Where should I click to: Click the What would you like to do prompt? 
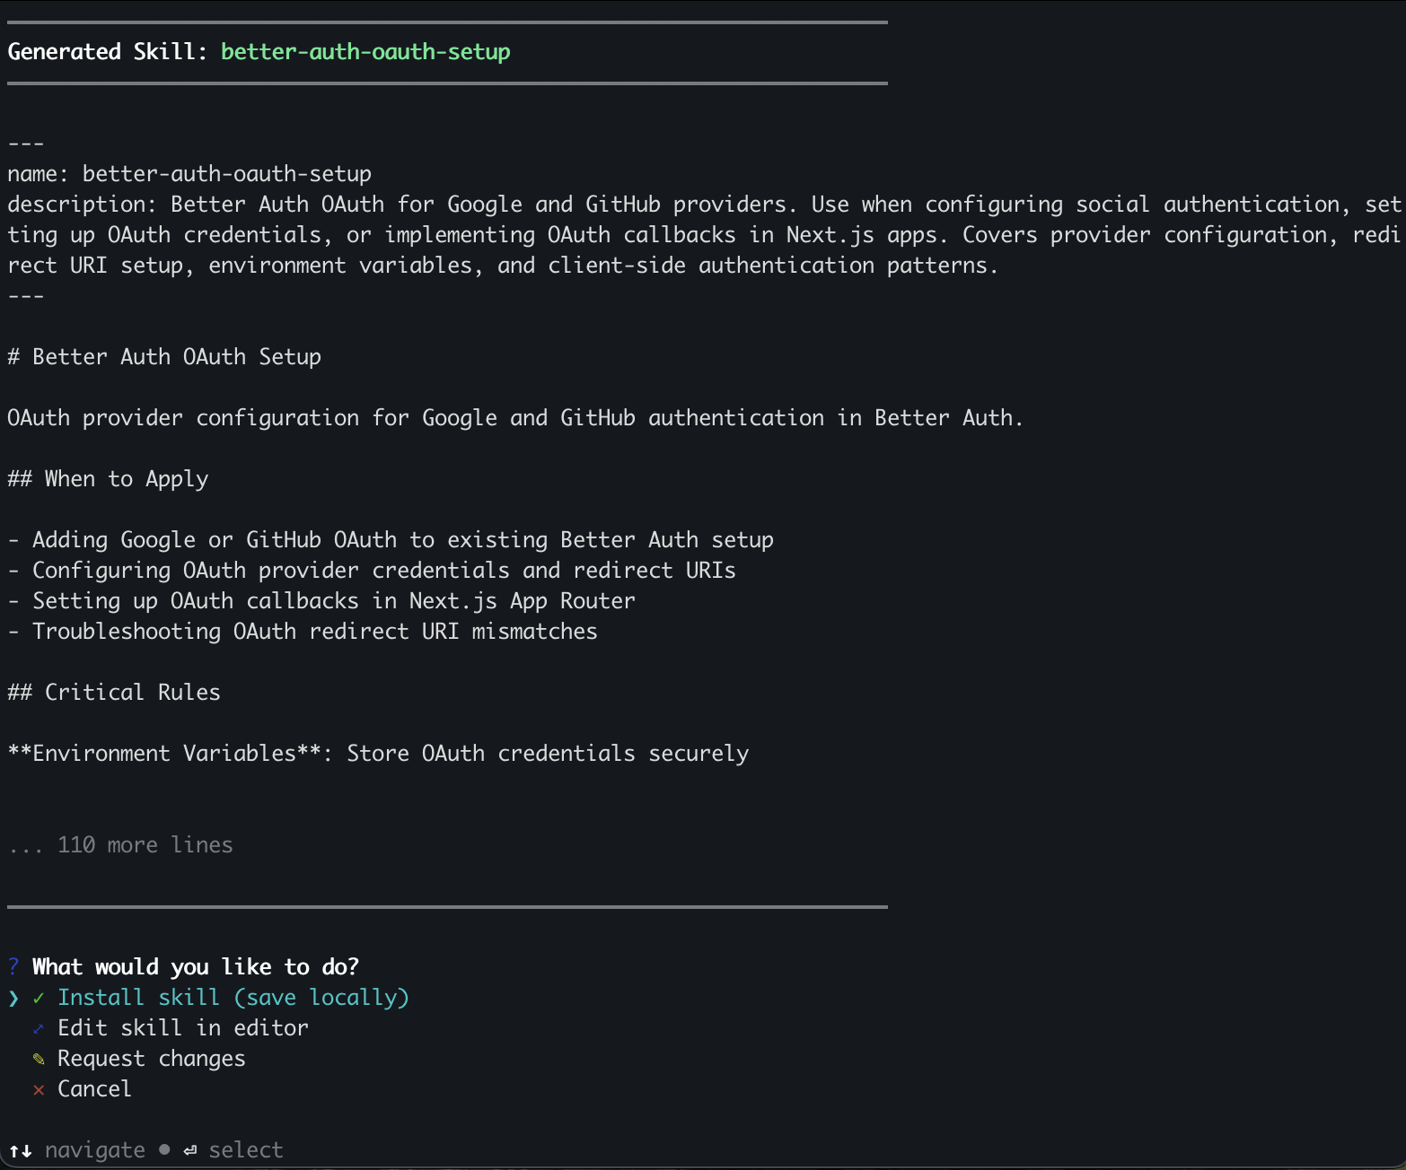click(195, 966)
